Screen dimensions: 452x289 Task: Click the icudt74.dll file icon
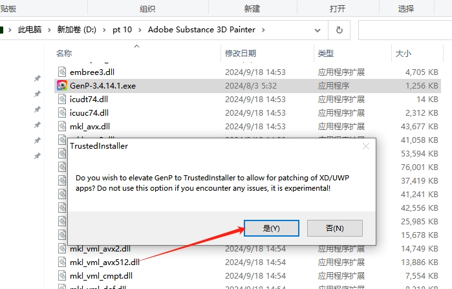(61, 99)
